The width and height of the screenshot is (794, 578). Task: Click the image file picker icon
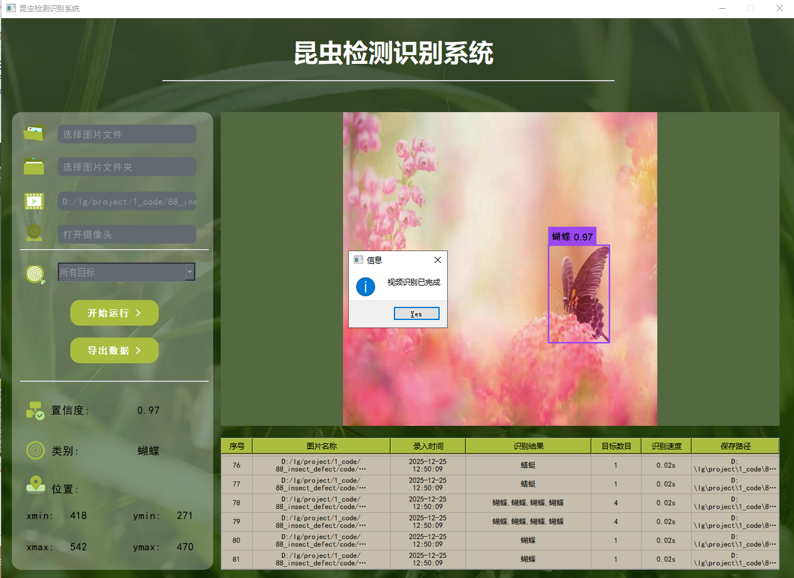tap(34, 133)
